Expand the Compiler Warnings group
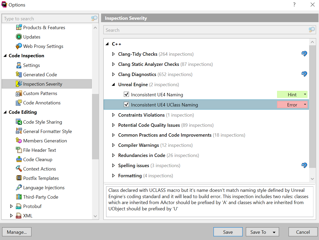 (113, 145)
